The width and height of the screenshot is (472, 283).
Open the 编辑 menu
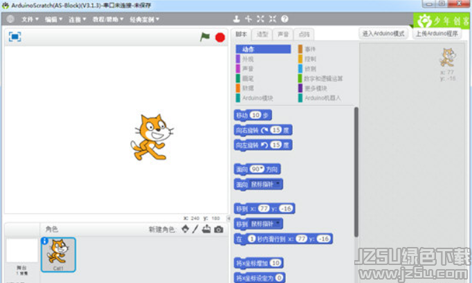coord(53,19)
